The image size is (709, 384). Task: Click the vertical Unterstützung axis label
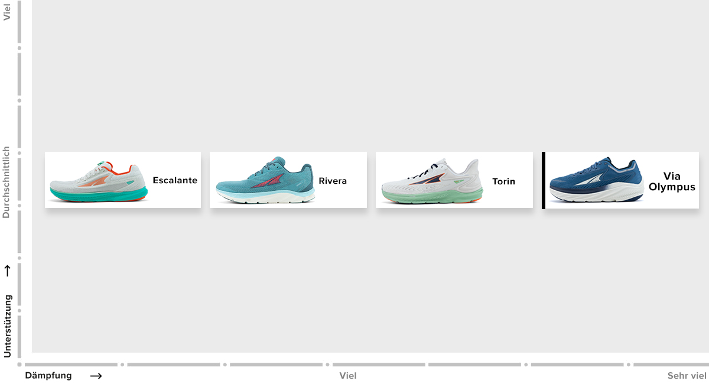pos(7,326)
